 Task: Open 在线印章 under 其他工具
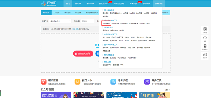(x=116, y=65)
